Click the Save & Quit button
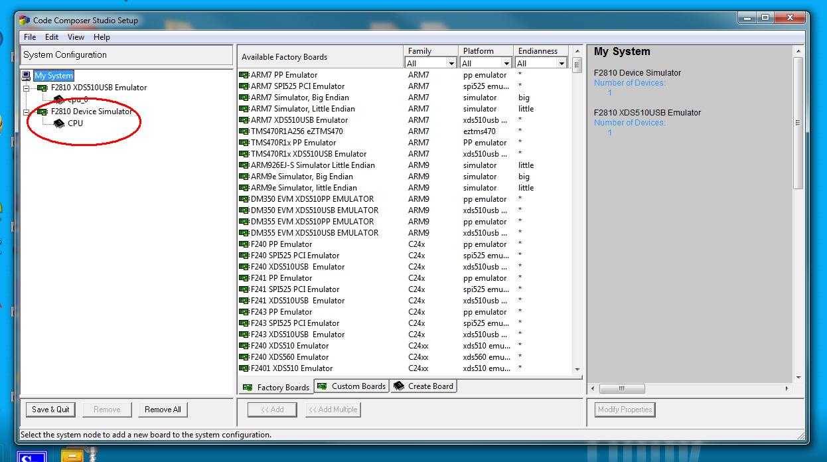 point(50,410)
